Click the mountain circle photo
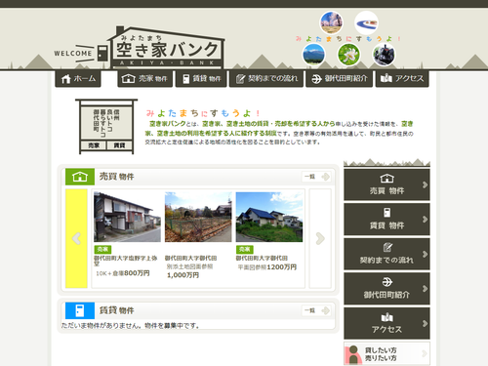This screenshot has height=366, width=488. [313, 55]
